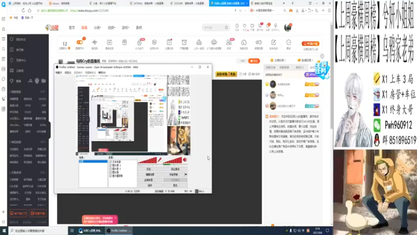The height and width of the screenshot is (235, 417).
Task: Open a new browser tab with plus button
Action: pyautogui.click(x=292, y=3)
